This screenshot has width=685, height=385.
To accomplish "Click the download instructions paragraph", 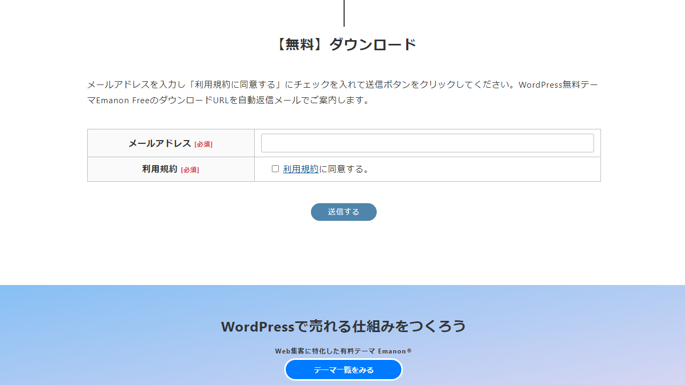I will click(x=342, y=91).
